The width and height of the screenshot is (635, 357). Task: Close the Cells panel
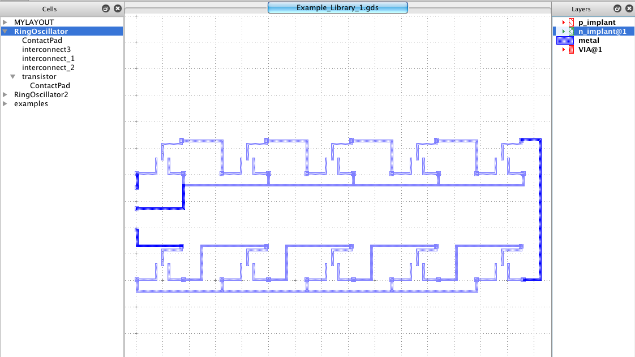click(x=118, y=8)
